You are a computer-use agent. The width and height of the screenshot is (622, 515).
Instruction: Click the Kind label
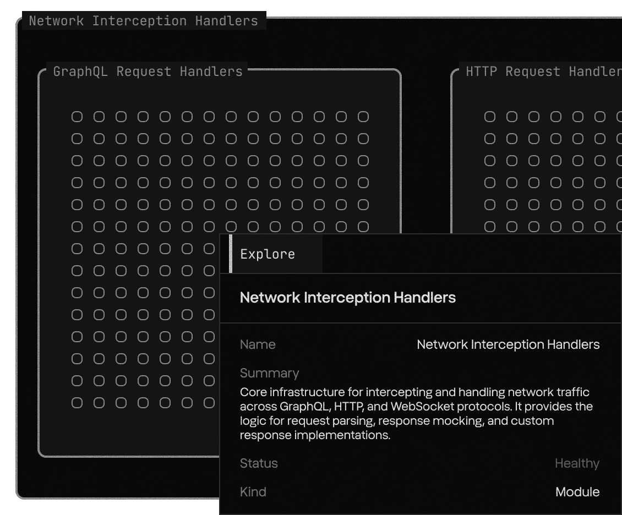253,491
